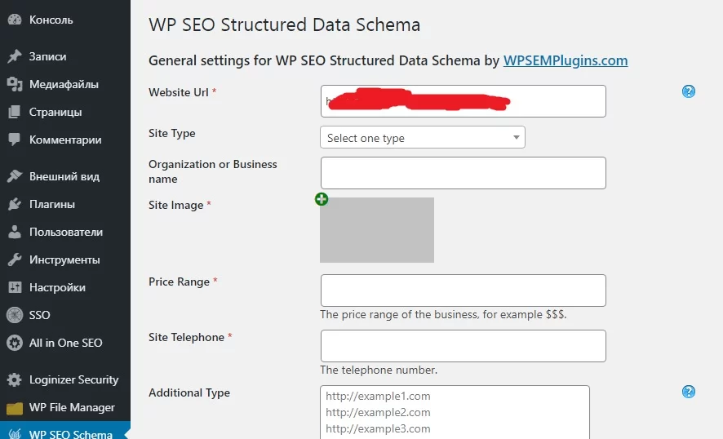Open Инструменты in the sidebar
This screenshot has width=723, height=439.
(64, 259)
